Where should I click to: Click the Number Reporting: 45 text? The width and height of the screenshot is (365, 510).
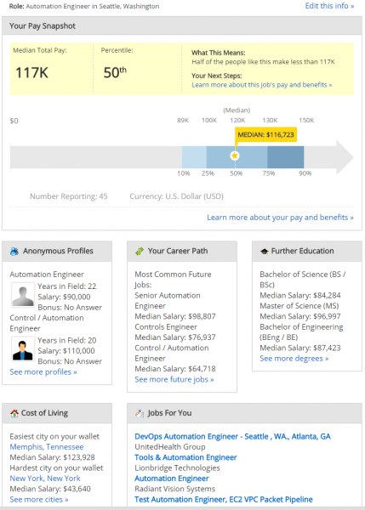click(x=69, y=196)
